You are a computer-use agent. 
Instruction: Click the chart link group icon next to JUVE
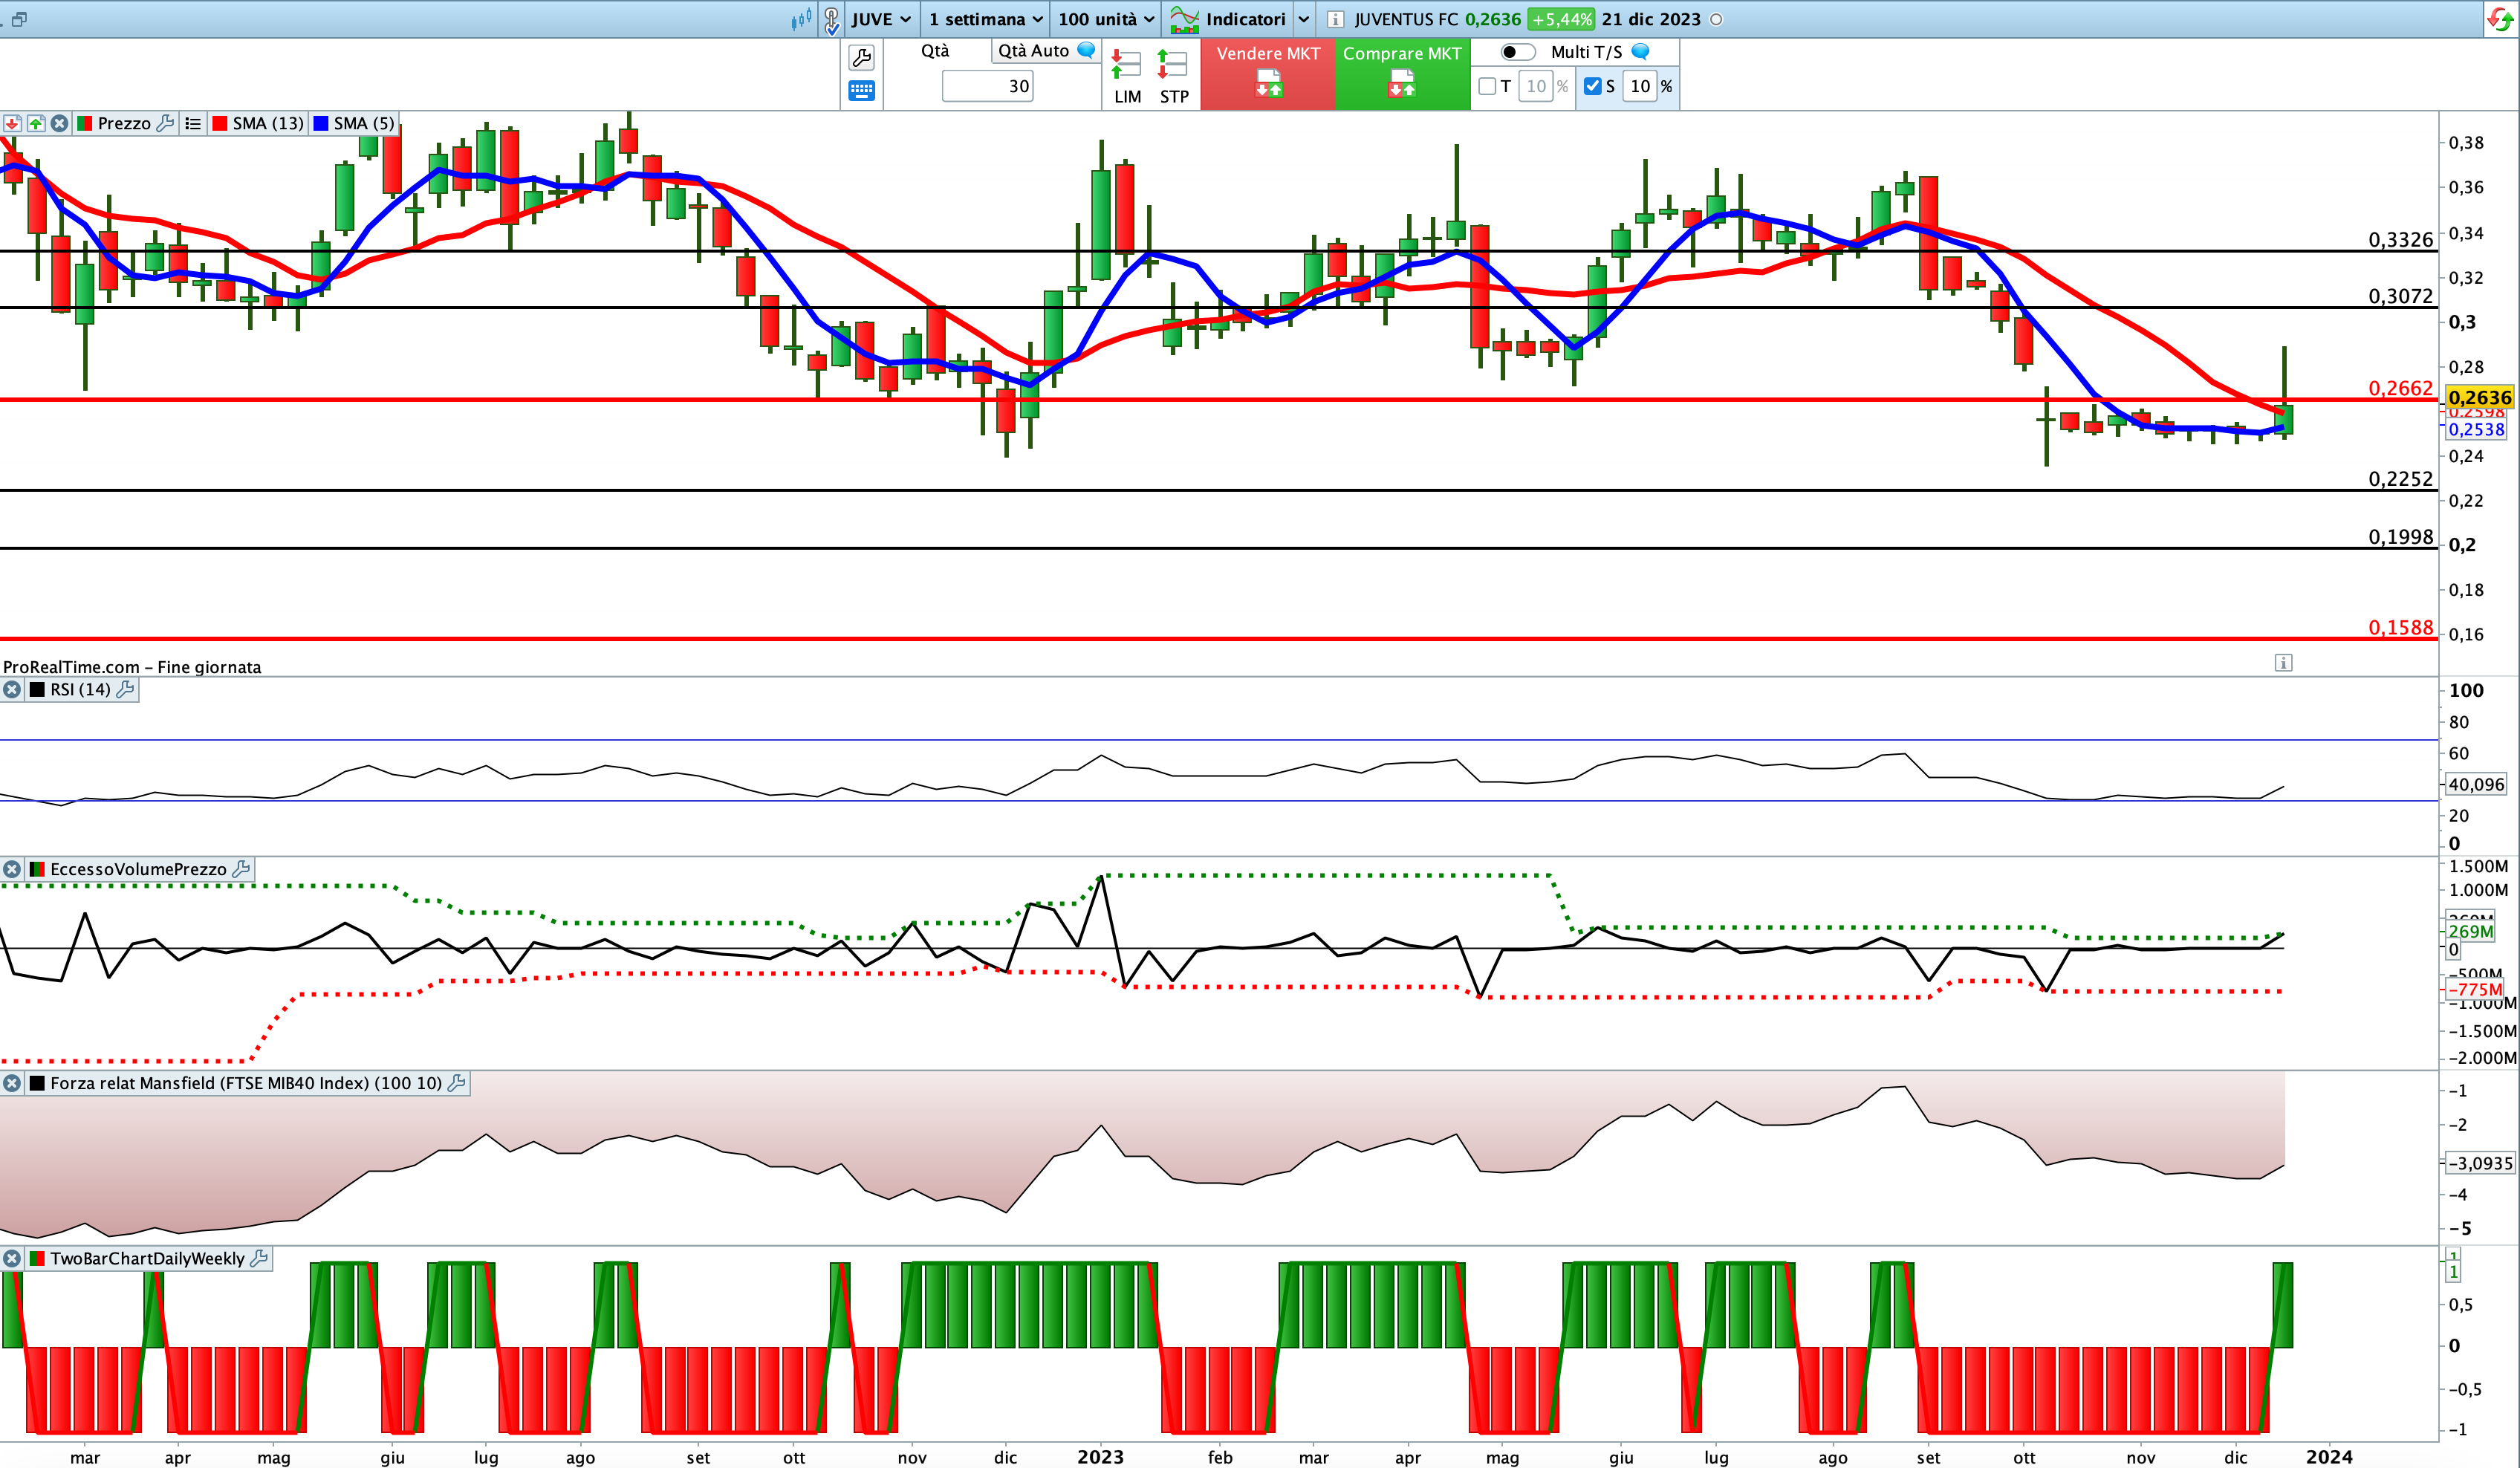(831, 19)
